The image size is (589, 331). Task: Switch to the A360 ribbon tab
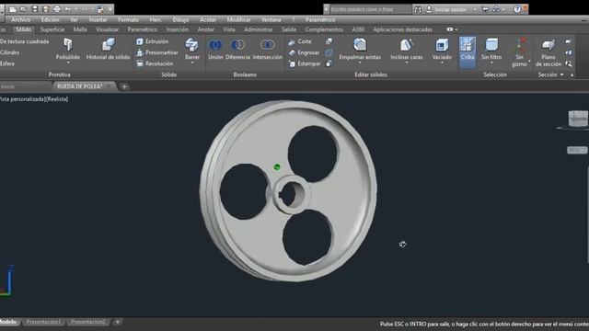point(358,29)
